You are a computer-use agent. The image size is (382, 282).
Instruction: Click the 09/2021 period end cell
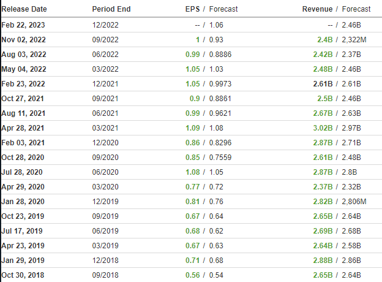[105, 99]
